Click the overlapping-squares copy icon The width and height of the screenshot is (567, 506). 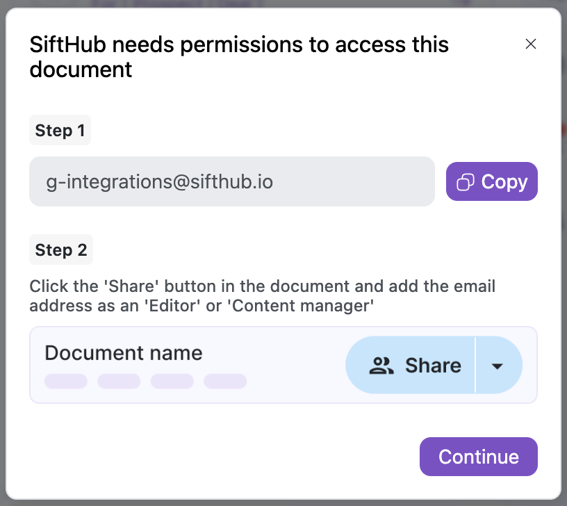(465, 182)
